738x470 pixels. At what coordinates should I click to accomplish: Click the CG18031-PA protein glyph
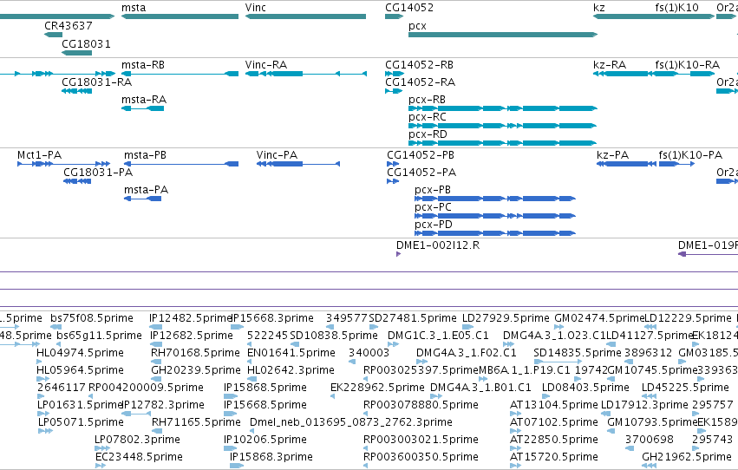tap(77, 181)
